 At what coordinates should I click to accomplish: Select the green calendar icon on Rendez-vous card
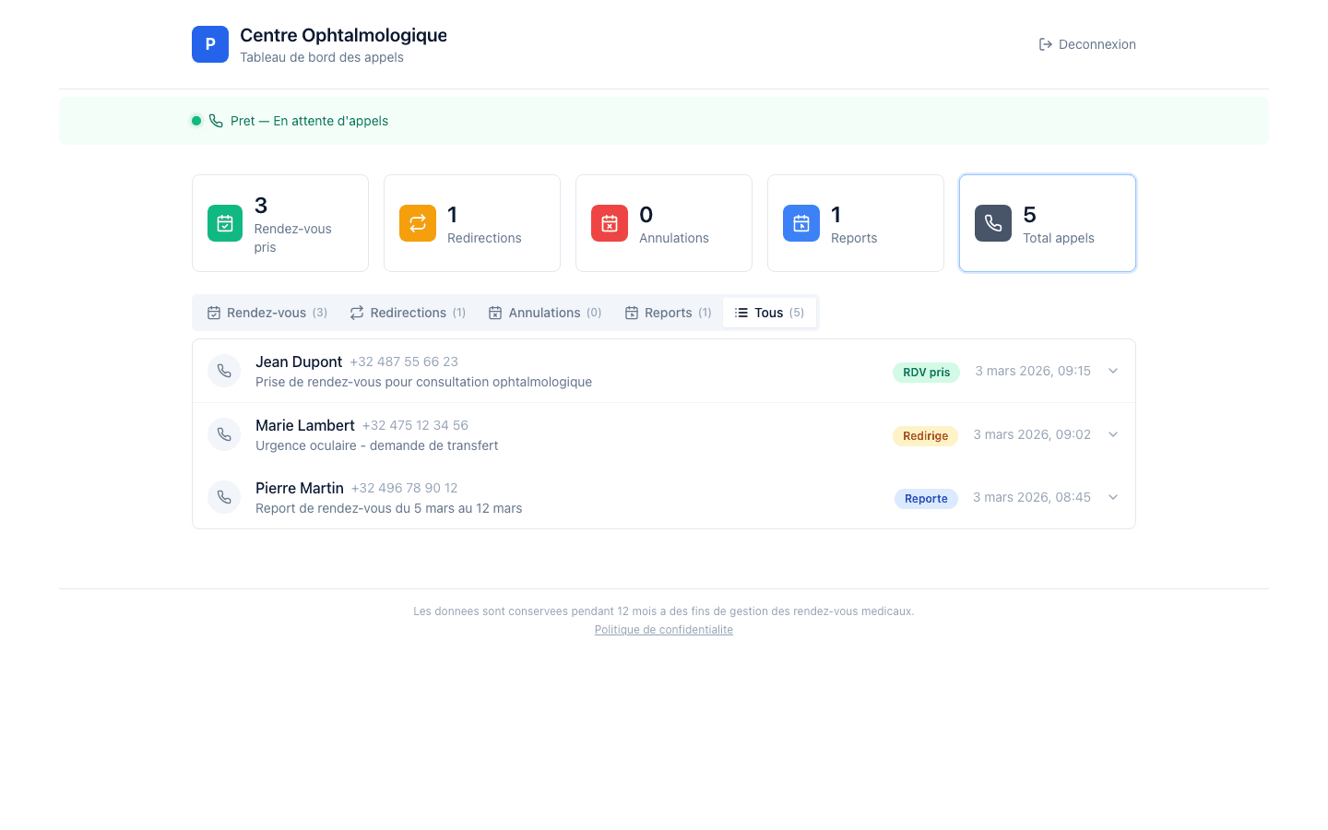(225, 222)
